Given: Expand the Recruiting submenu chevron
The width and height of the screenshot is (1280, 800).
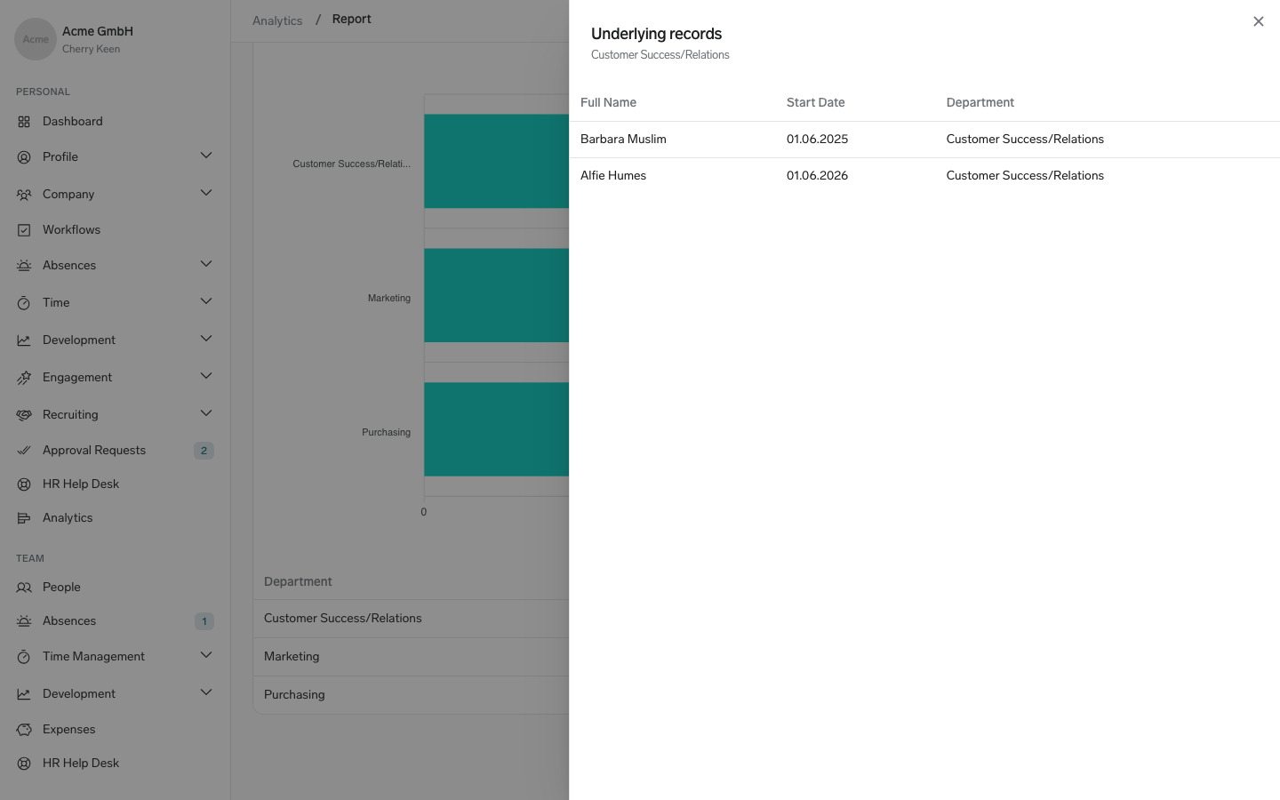Looking at the screenshot, I should (206, 413).
